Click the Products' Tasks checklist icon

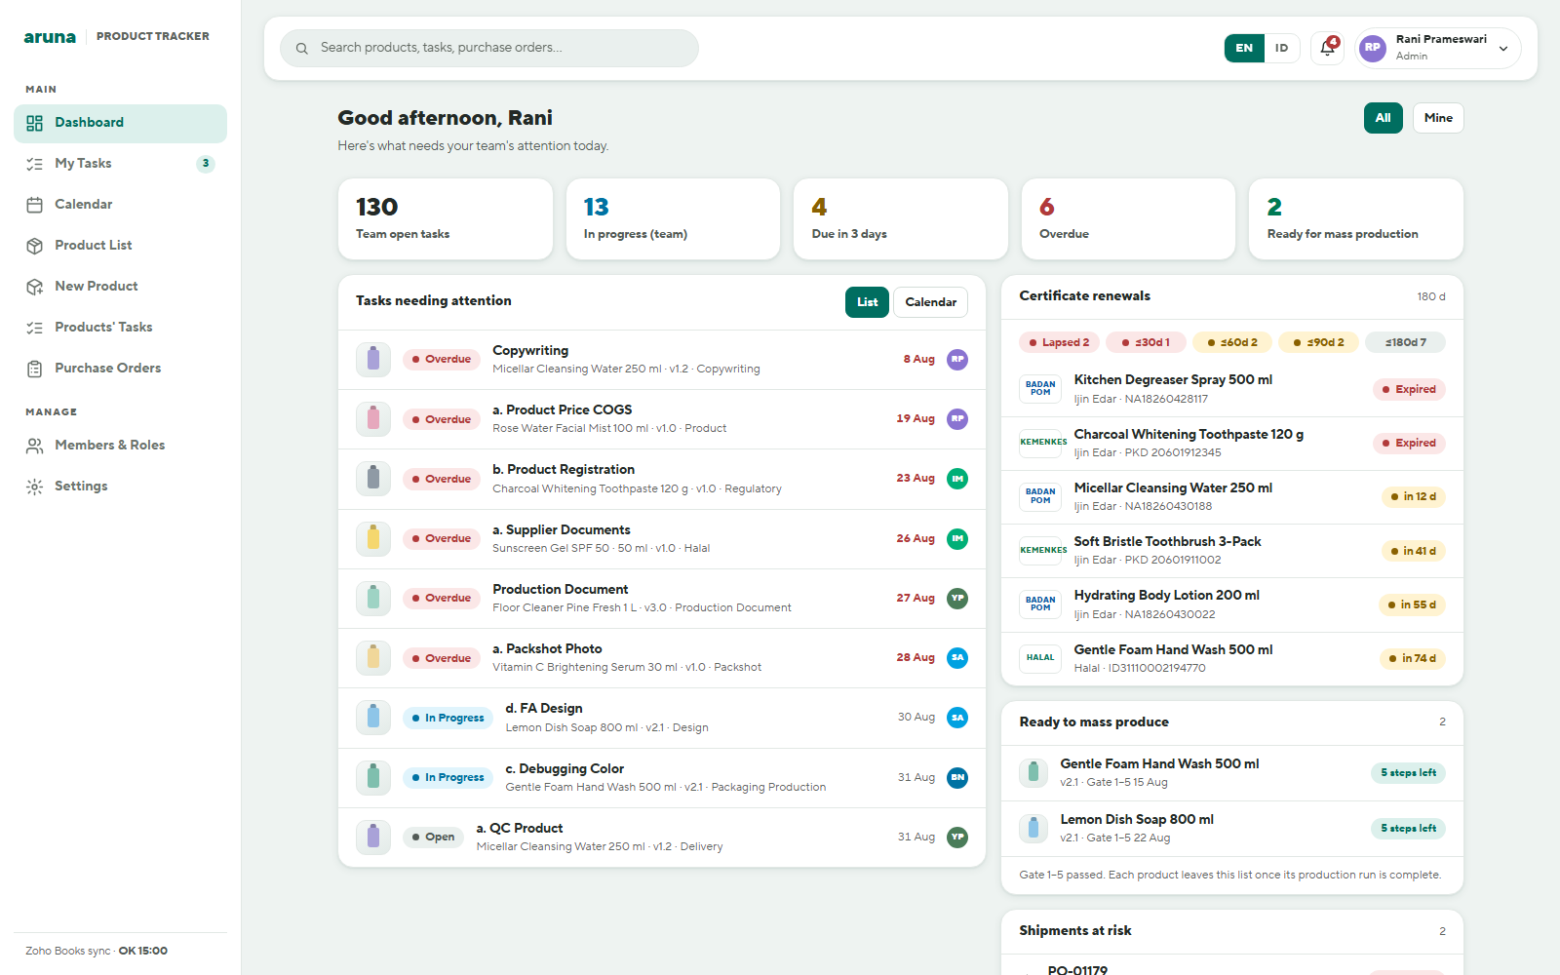tap(35, 328)
